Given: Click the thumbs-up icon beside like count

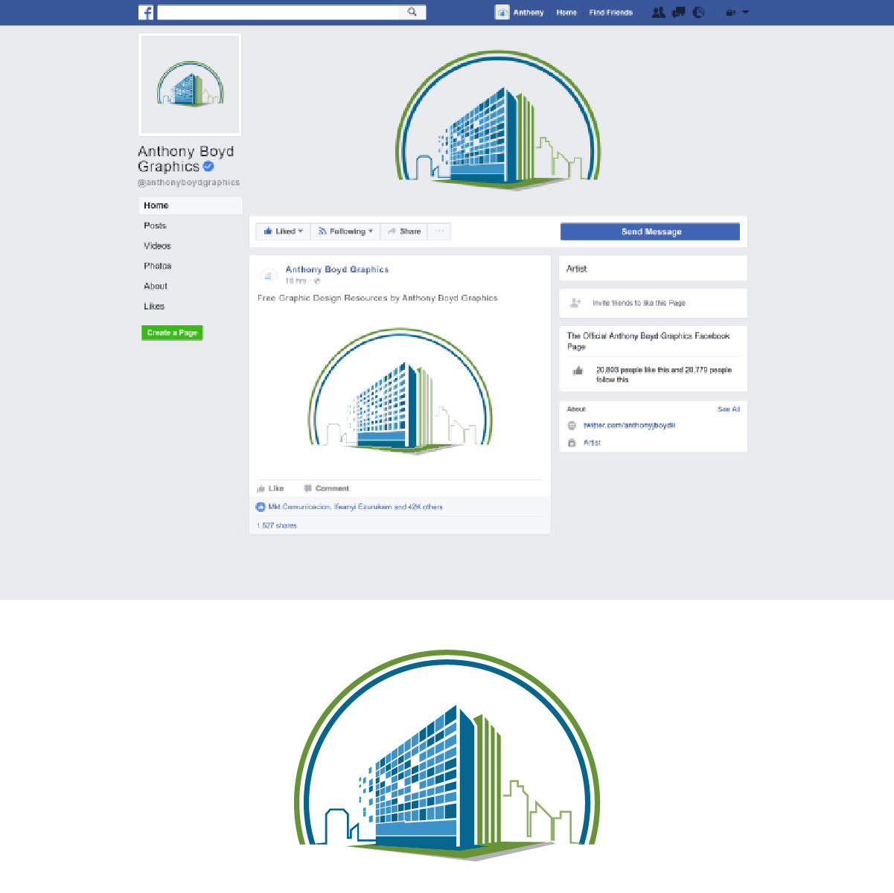Looking at the screenshot, I should click(578, 371).
